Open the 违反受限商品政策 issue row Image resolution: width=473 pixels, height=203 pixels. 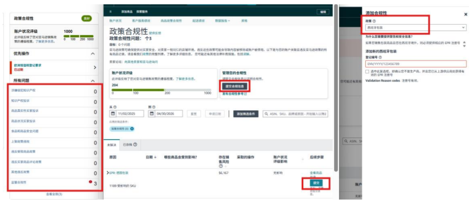[x=54, y=152]
